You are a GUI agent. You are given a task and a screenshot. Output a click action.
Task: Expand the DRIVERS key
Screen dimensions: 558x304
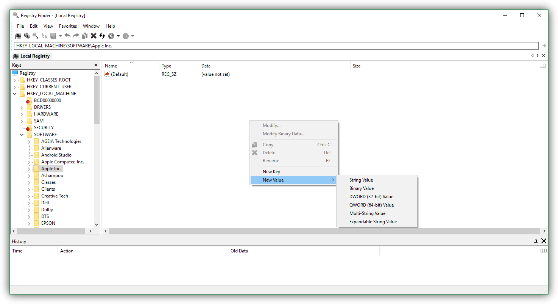22,107
